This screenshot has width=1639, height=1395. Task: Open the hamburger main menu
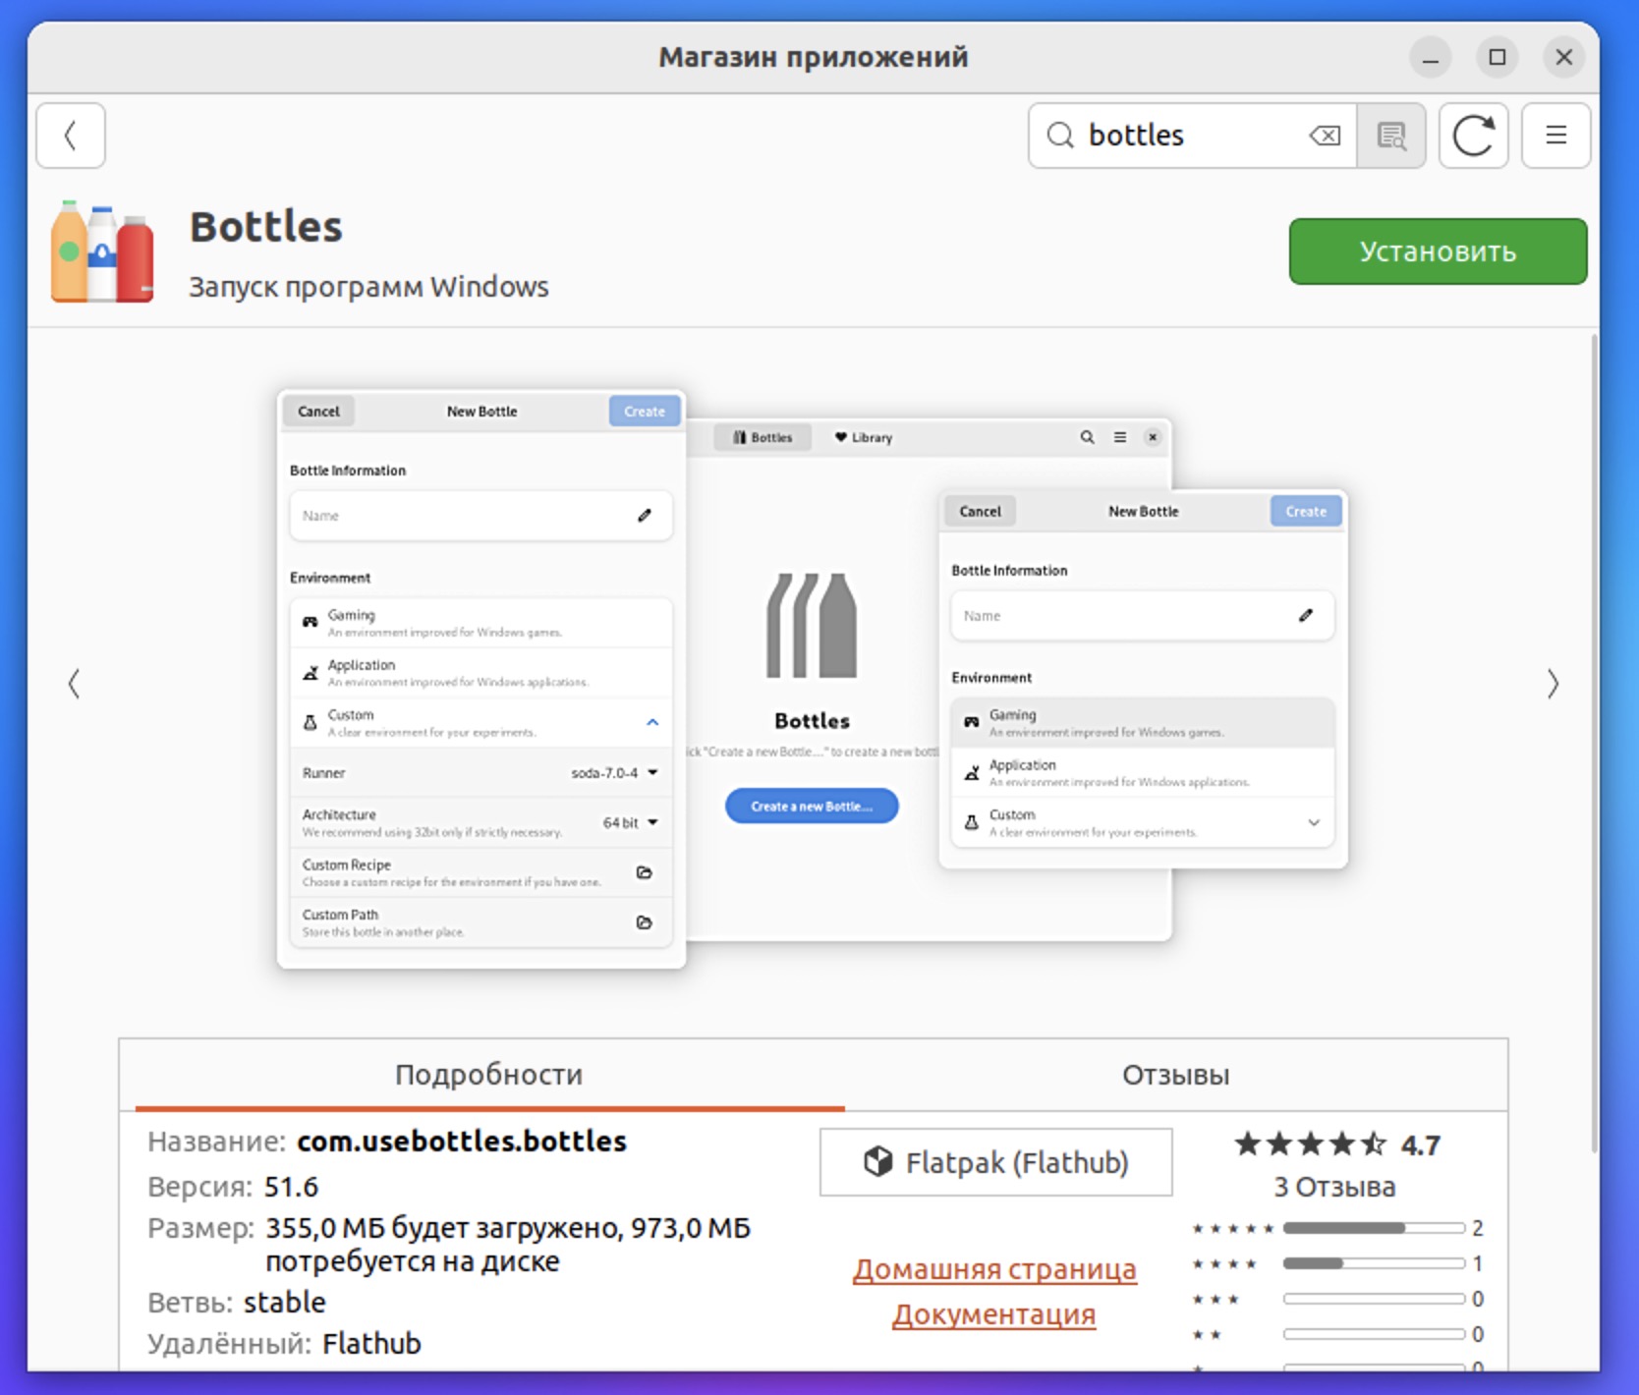(1555, 136)
